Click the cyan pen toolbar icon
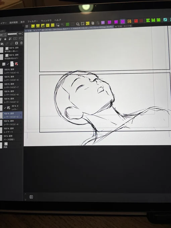The height and width of the screenshot is (228, 171). (165, 19)
